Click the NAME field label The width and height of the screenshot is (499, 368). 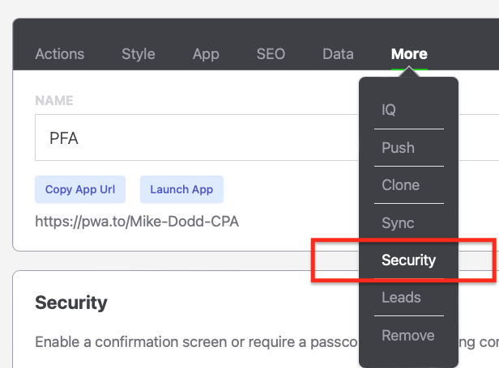tap(54, 101)
